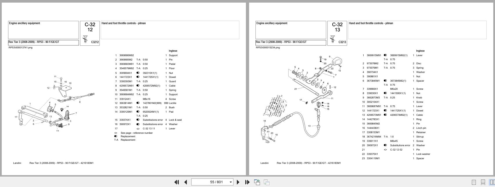495x187 pixels.
Task: Select part number 3304119M1 Spacer
Action: pyautogui.click(x=373, y=158)
